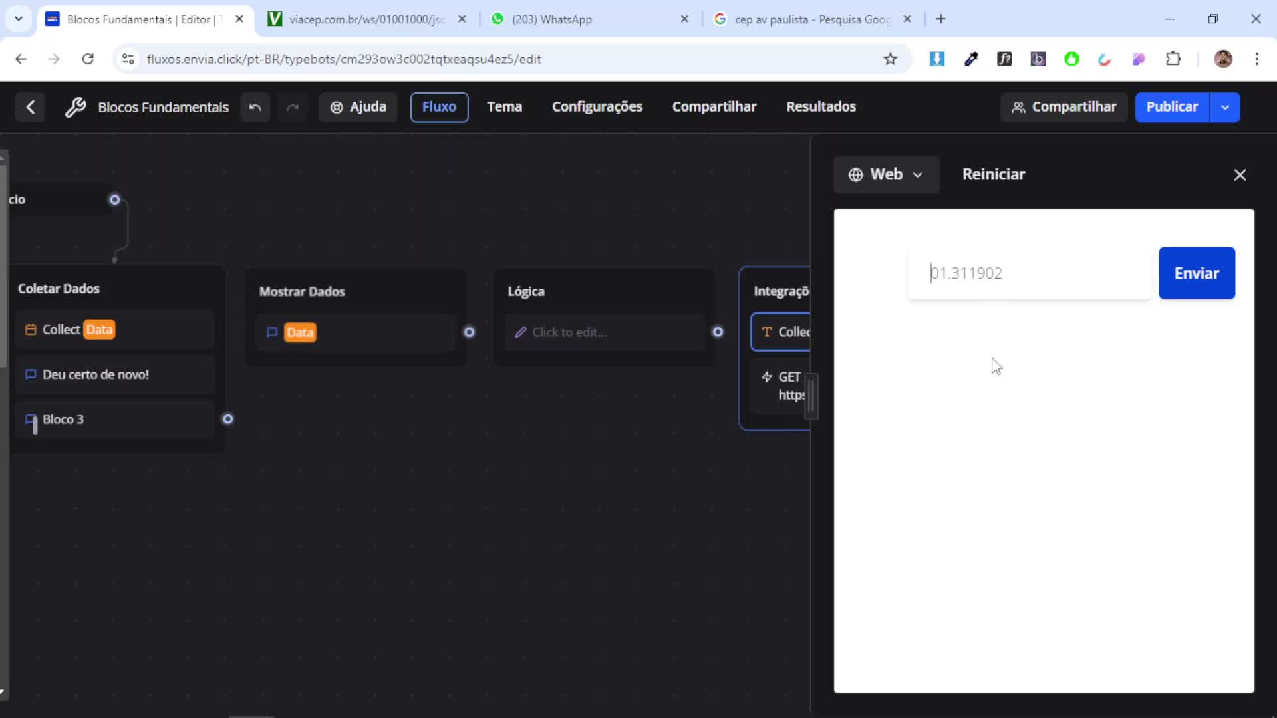Close the preview panel with the X
Image resolution: width=1277 pixels, height=718 pixels.
coord(1240,175)
